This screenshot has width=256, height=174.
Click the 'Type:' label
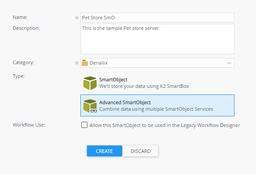tap(19, 76)
